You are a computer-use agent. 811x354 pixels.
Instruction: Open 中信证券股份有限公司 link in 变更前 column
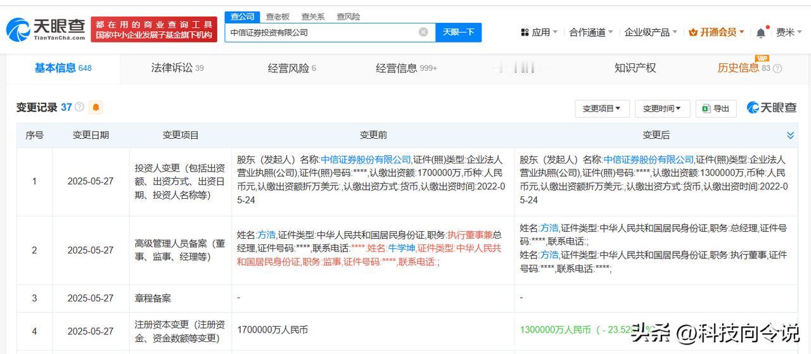366,160
